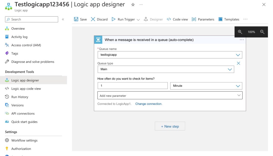Viewport: 273px width, 156px height.
Task: Remove the Queue type parameter
Action: pos(238,63)
